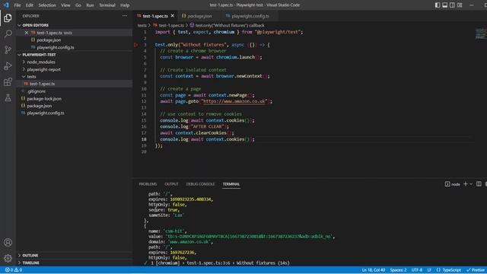Show the Output panel tab
The image size is (487, 274).
coord(171,184)
